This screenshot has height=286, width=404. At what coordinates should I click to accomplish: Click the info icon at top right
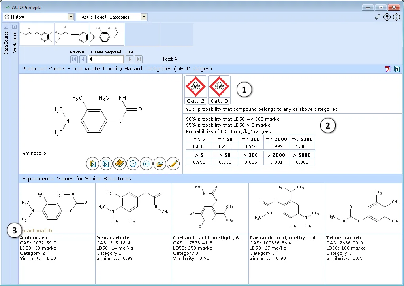click(396, 17)
